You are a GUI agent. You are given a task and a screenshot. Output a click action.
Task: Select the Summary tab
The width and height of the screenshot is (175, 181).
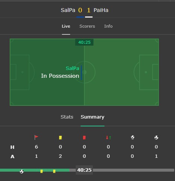[x=93, y=117]
